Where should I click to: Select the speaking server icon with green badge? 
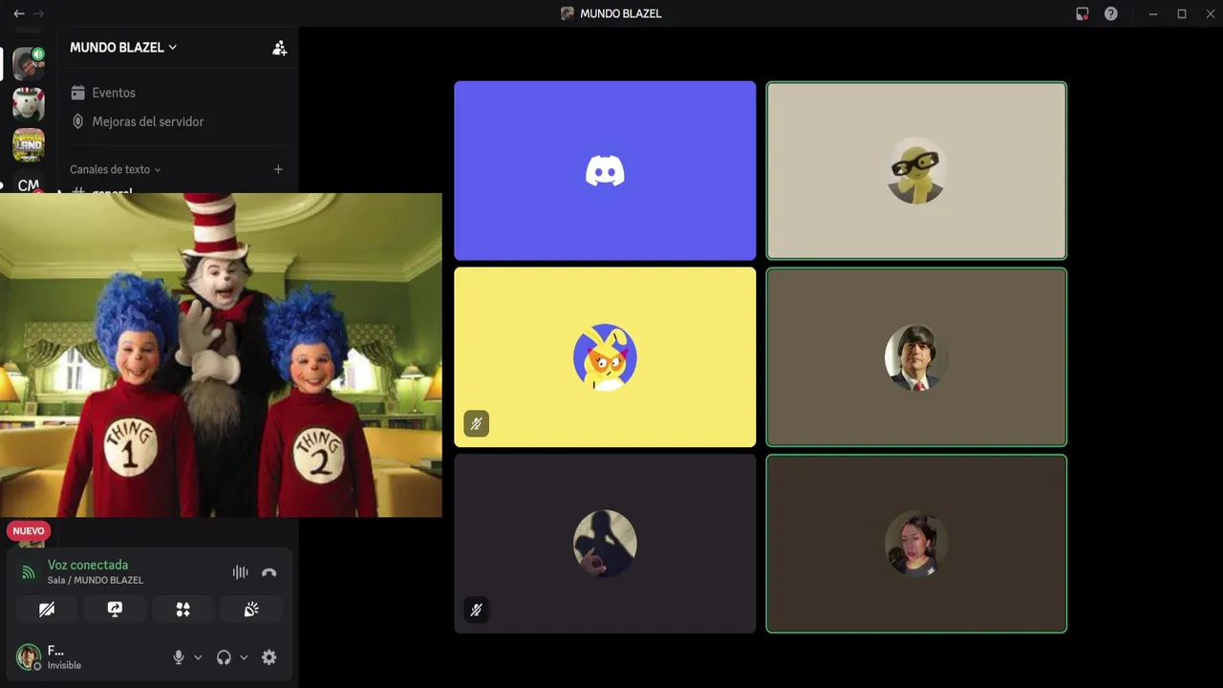(x=29, y=64)
